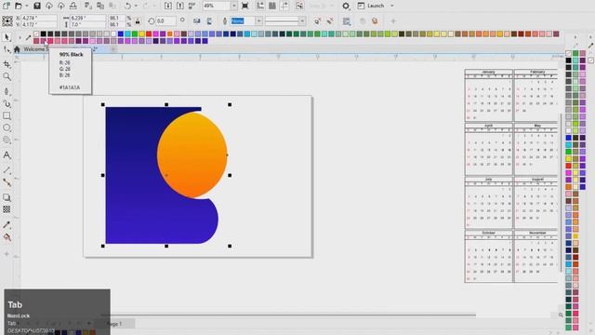Select the Drop Shadow tool
The height and width of the screenshot is (335, 595).
7,197
